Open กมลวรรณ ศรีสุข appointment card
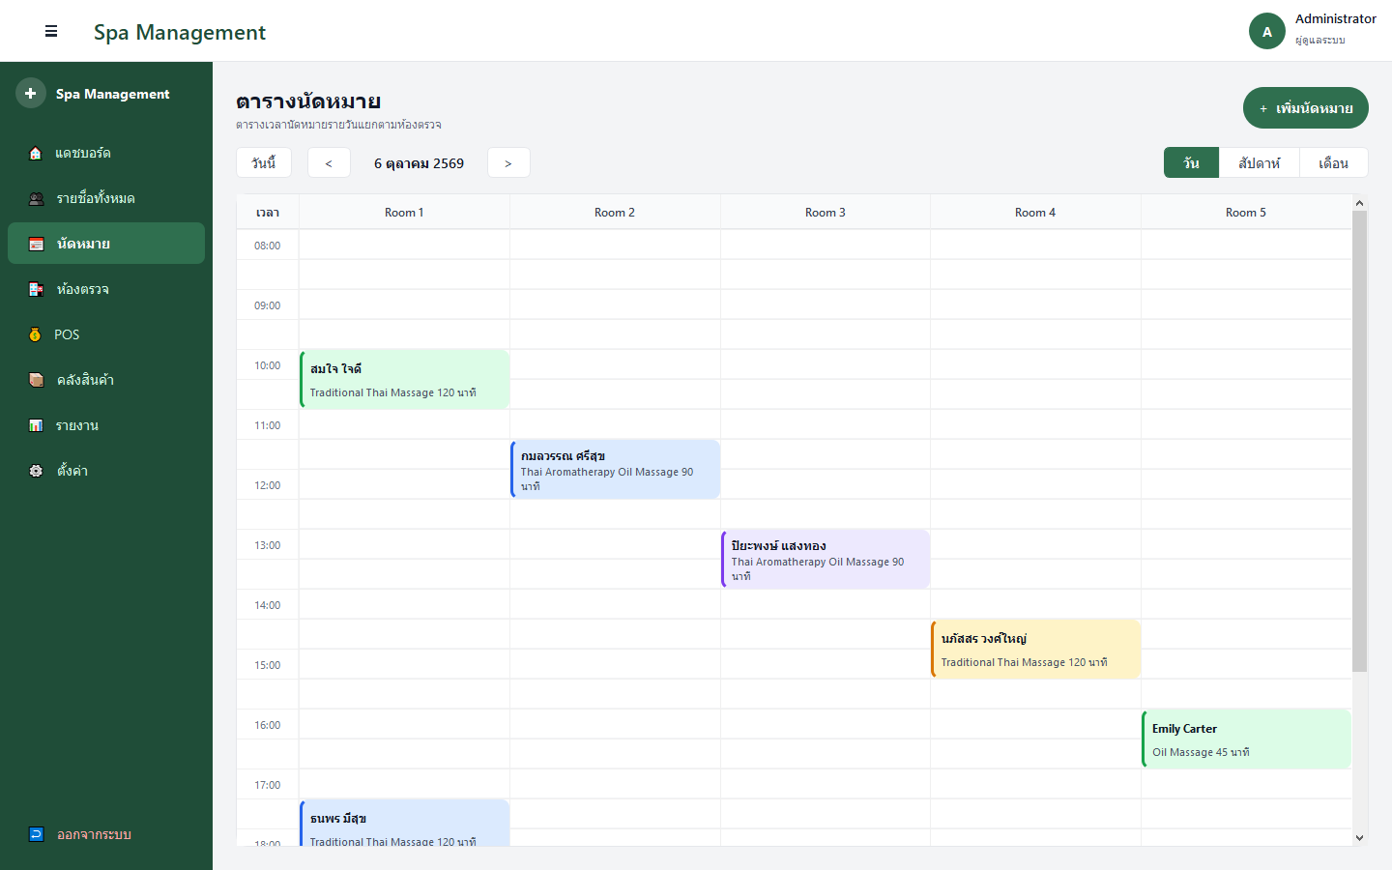Image resolution: width=1392 pixels, height=870 pixels. pos(616,470)
